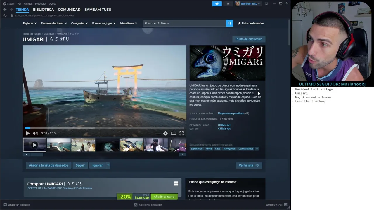Click the store search magnifier button
374x210 pixels.
tap(229, 23)
